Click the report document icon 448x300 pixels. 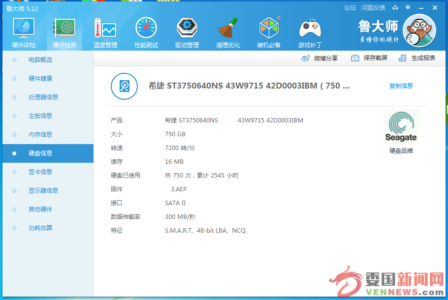(x=402, y=58)
